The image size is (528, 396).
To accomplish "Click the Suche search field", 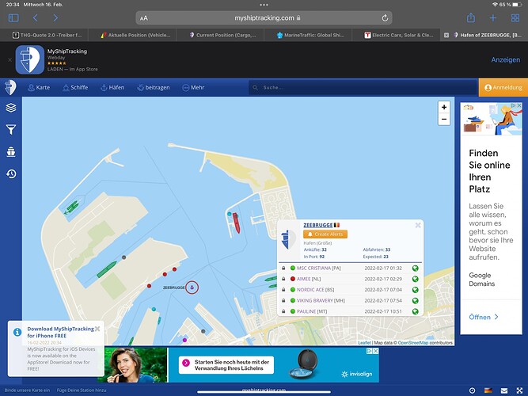I will (x=363, y=88).
